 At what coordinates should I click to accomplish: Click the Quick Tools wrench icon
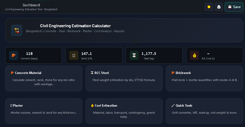click(x=173, y=106)
